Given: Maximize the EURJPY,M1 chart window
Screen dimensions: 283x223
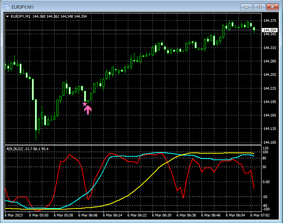Looking at the screenshot, I should (x=259, y=7).
